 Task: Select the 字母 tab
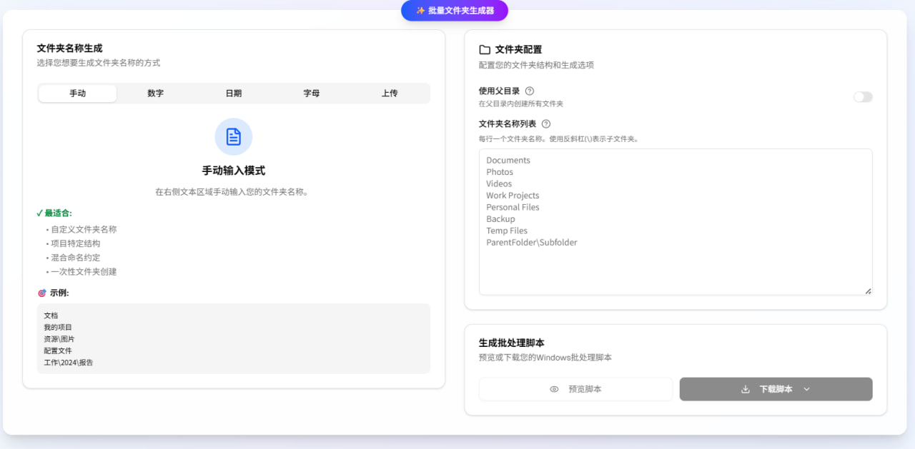tap(311, 92)
